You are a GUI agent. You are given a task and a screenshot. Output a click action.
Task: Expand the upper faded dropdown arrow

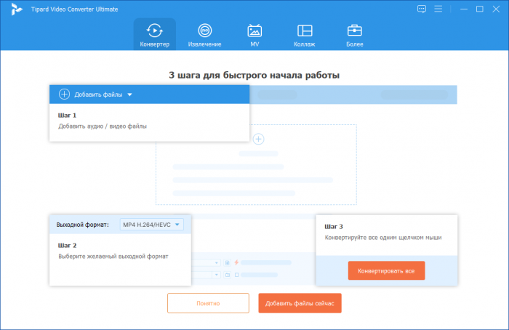click(217, 262)
